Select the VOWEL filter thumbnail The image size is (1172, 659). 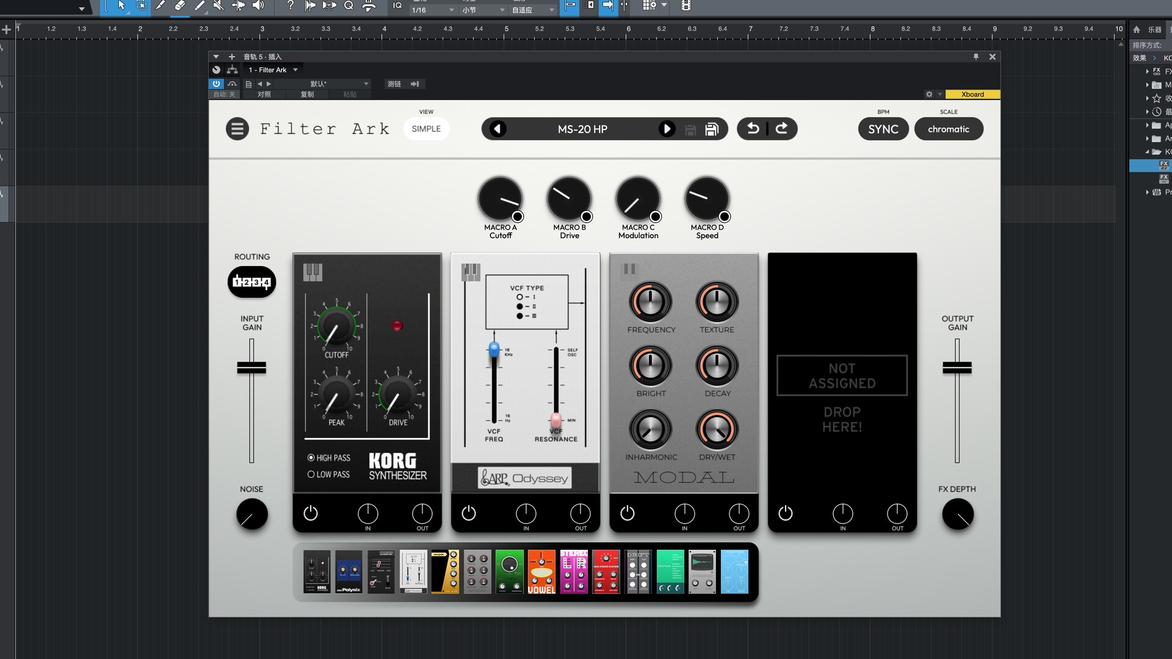541,572
